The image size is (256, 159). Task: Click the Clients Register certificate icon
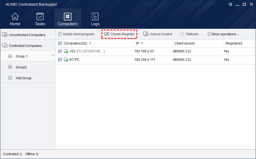[x=107, y=34]
